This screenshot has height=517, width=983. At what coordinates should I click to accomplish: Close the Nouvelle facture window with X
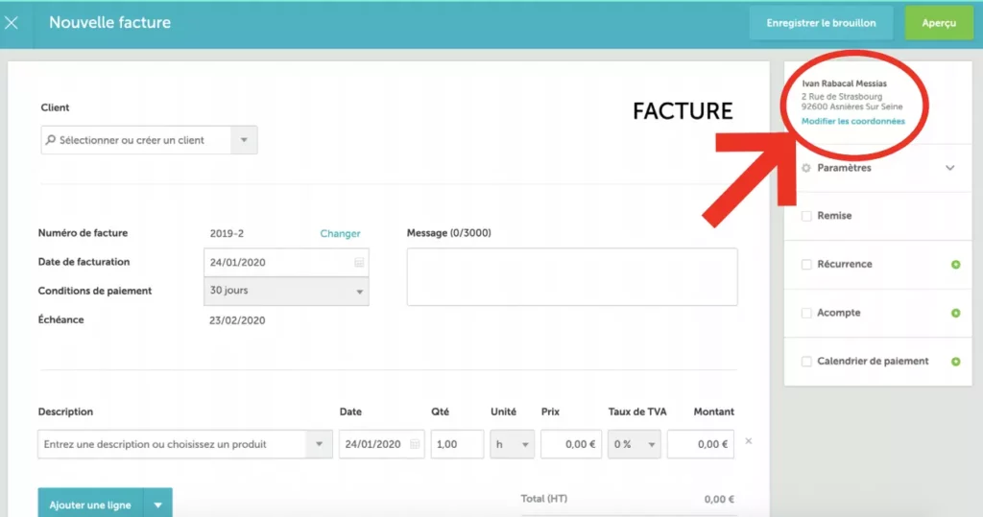(x=12, y=22)
